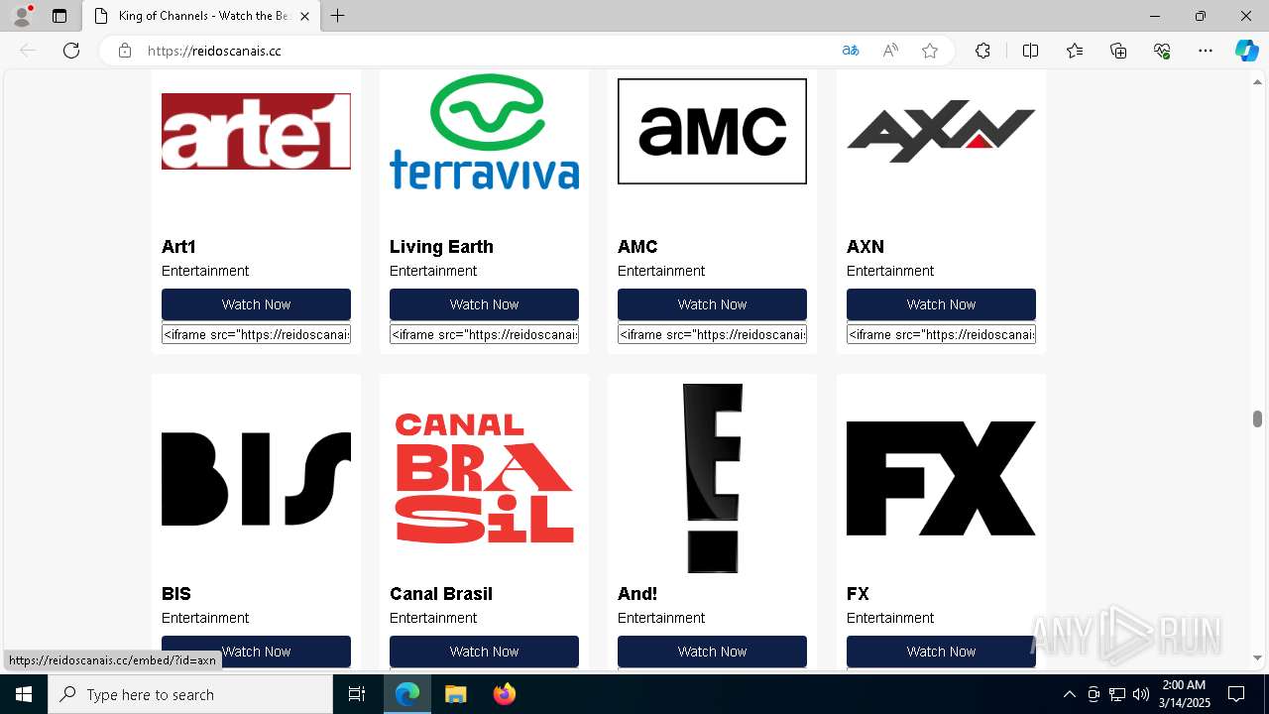Open the Favorites list icon
This screenshot has width=1269, height=714.
1075,51
